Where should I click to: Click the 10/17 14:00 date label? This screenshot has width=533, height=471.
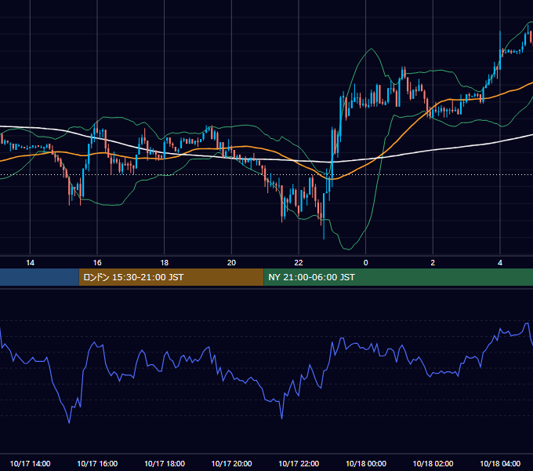31,463
